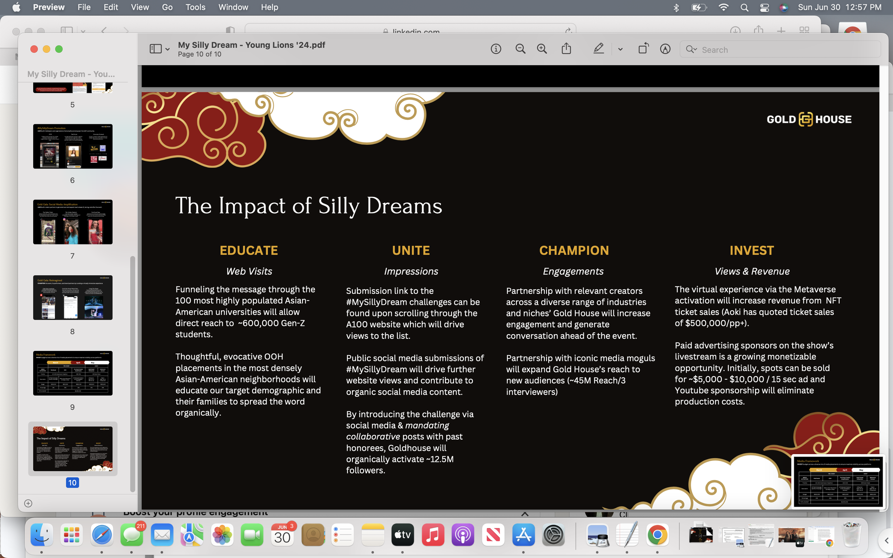Image resolution: width=893 pixels, height=558 pixels.
Task: Toggle the sidebar view button
Action: point(155,49)
